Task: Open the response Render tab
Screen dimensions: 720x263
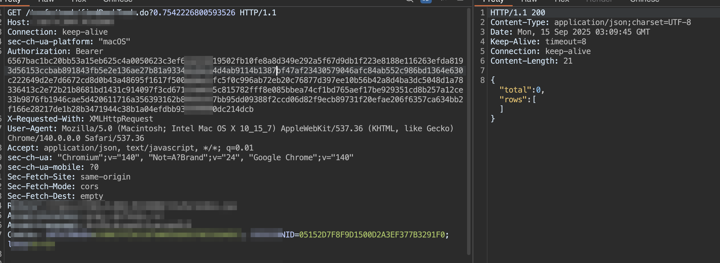Action: click(599, 1)
